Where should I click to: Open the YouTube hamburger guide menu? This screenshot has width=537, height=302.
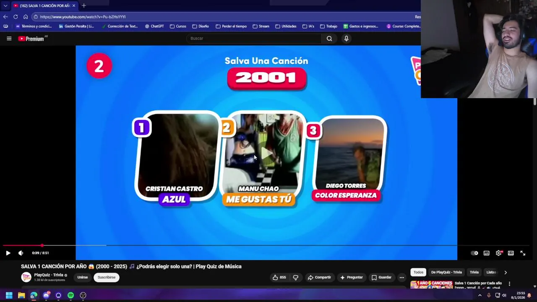pos(9,39)
